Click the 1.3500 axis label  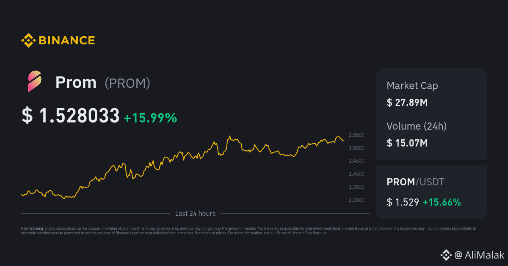point(356,187)
